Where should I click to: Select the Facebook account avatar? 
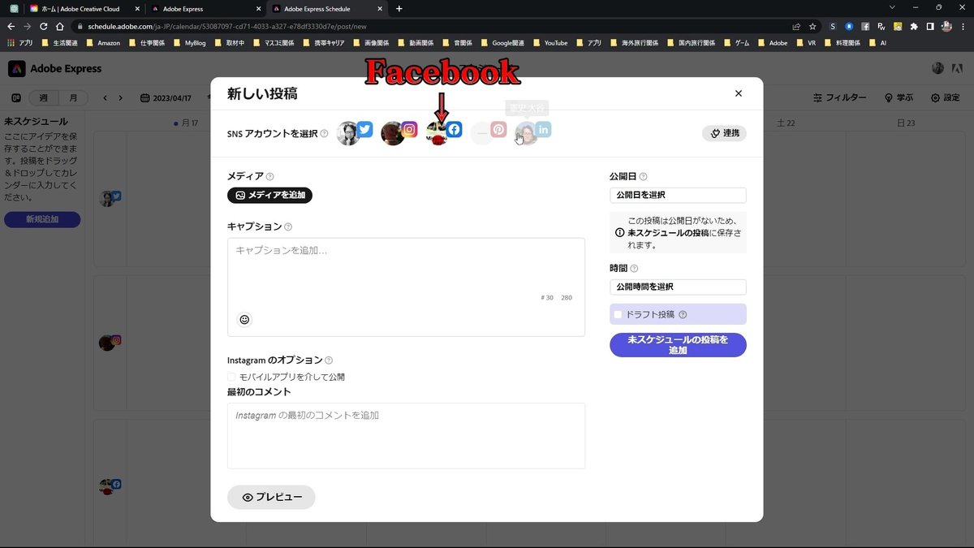pos(444,132)
